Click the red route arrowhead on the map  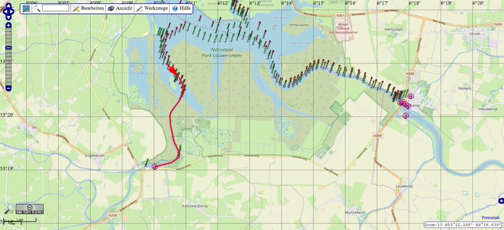click(174, 71)
